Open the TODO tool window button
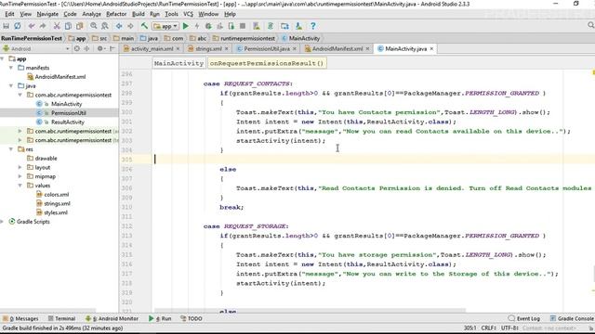Screen dimensions: 595x334 coord(192,318)
